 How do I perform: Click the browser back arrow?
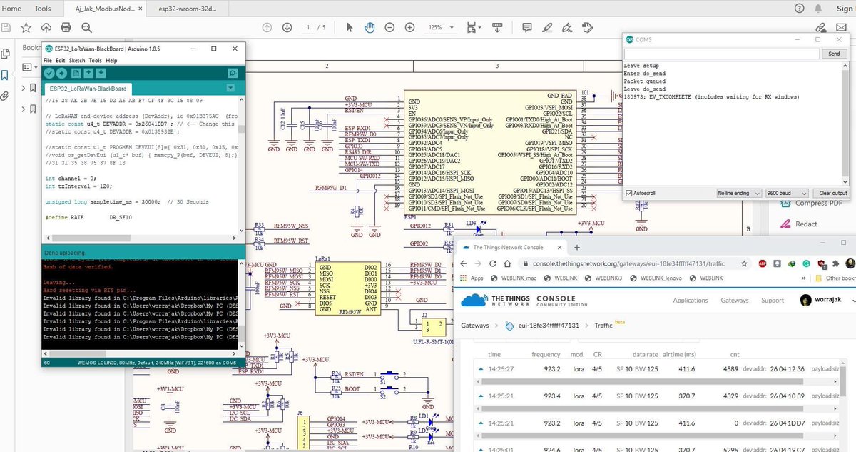tap(462, 263)
